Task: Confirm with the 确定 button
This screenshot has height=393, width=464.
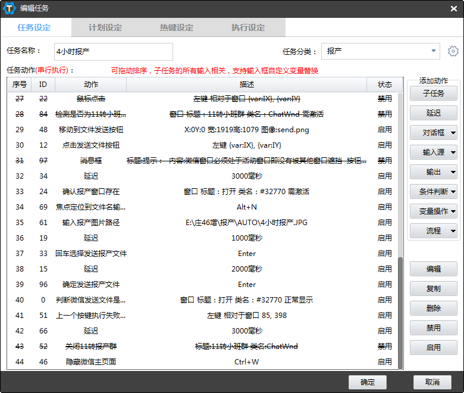Action: point(368,382)
